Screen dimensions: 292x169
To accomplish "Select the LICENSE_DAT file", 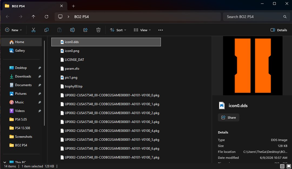I will click(106, 60).
